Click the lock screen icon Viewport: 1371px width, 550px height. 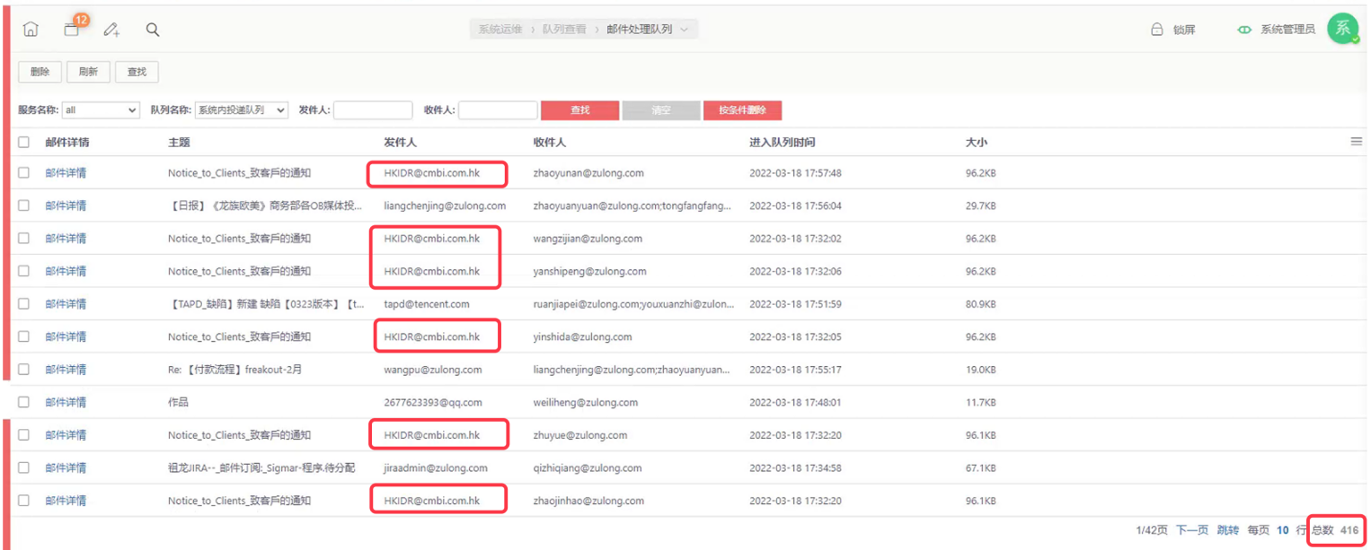point(1157,30)
